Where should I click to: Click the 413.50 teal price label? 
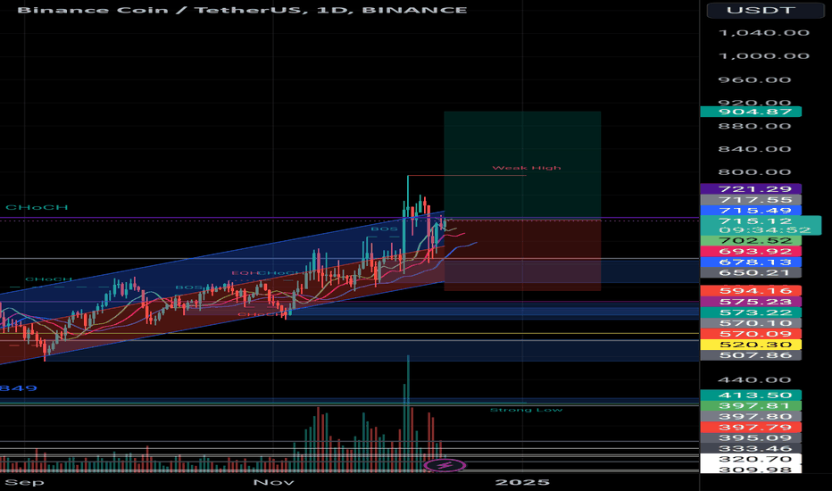[751, 395]
